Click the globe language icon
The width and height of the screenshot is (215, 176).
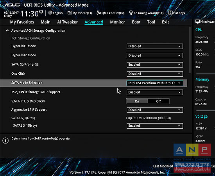(50, 13)
